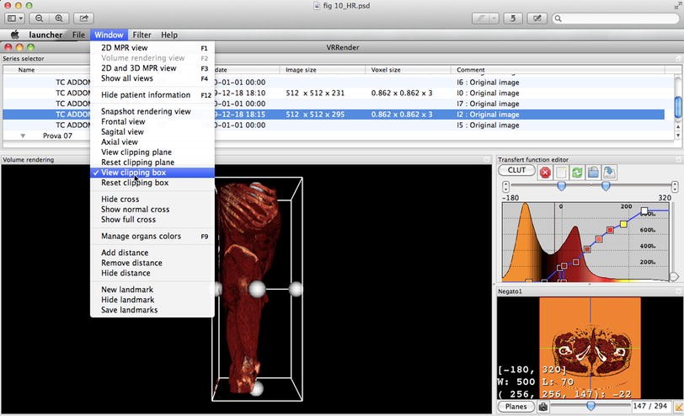Click the blue folder load icon in Transfert function editor
Screen dimensions: 684x416
[x=593, y=172]
